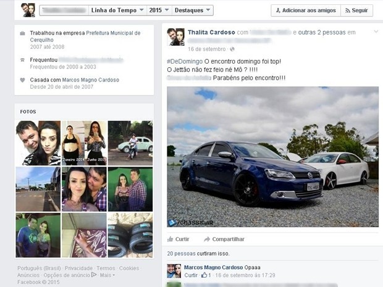The width and height of the screenshot is (383, 287).
Task: Open the FOTOS section heading
Action: (x=28, y=112)
